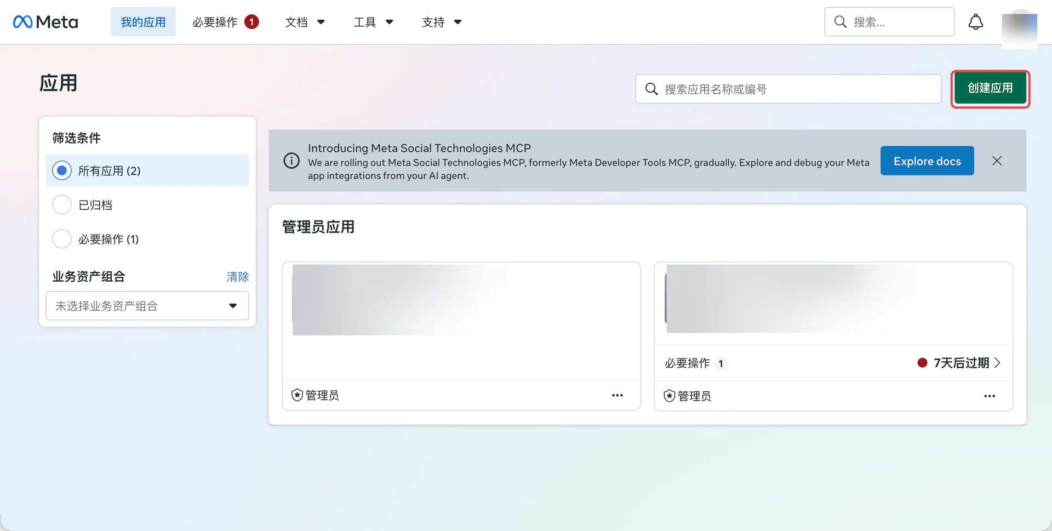Click the 管理员应用 heading

point(318,227)
